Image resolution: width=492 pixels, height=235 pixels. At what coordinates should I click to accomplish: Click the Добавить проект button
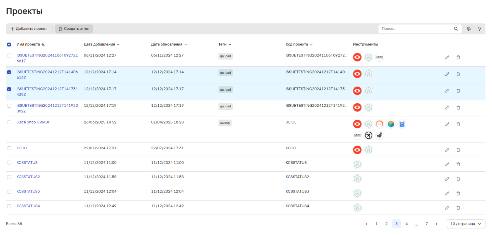click(x=29, y=29)
